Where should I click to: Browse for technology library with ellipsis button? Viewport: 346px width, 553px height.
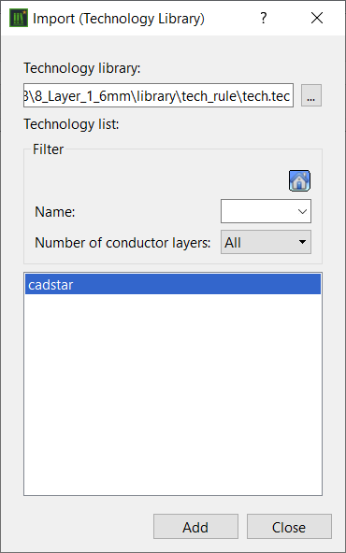311,95
